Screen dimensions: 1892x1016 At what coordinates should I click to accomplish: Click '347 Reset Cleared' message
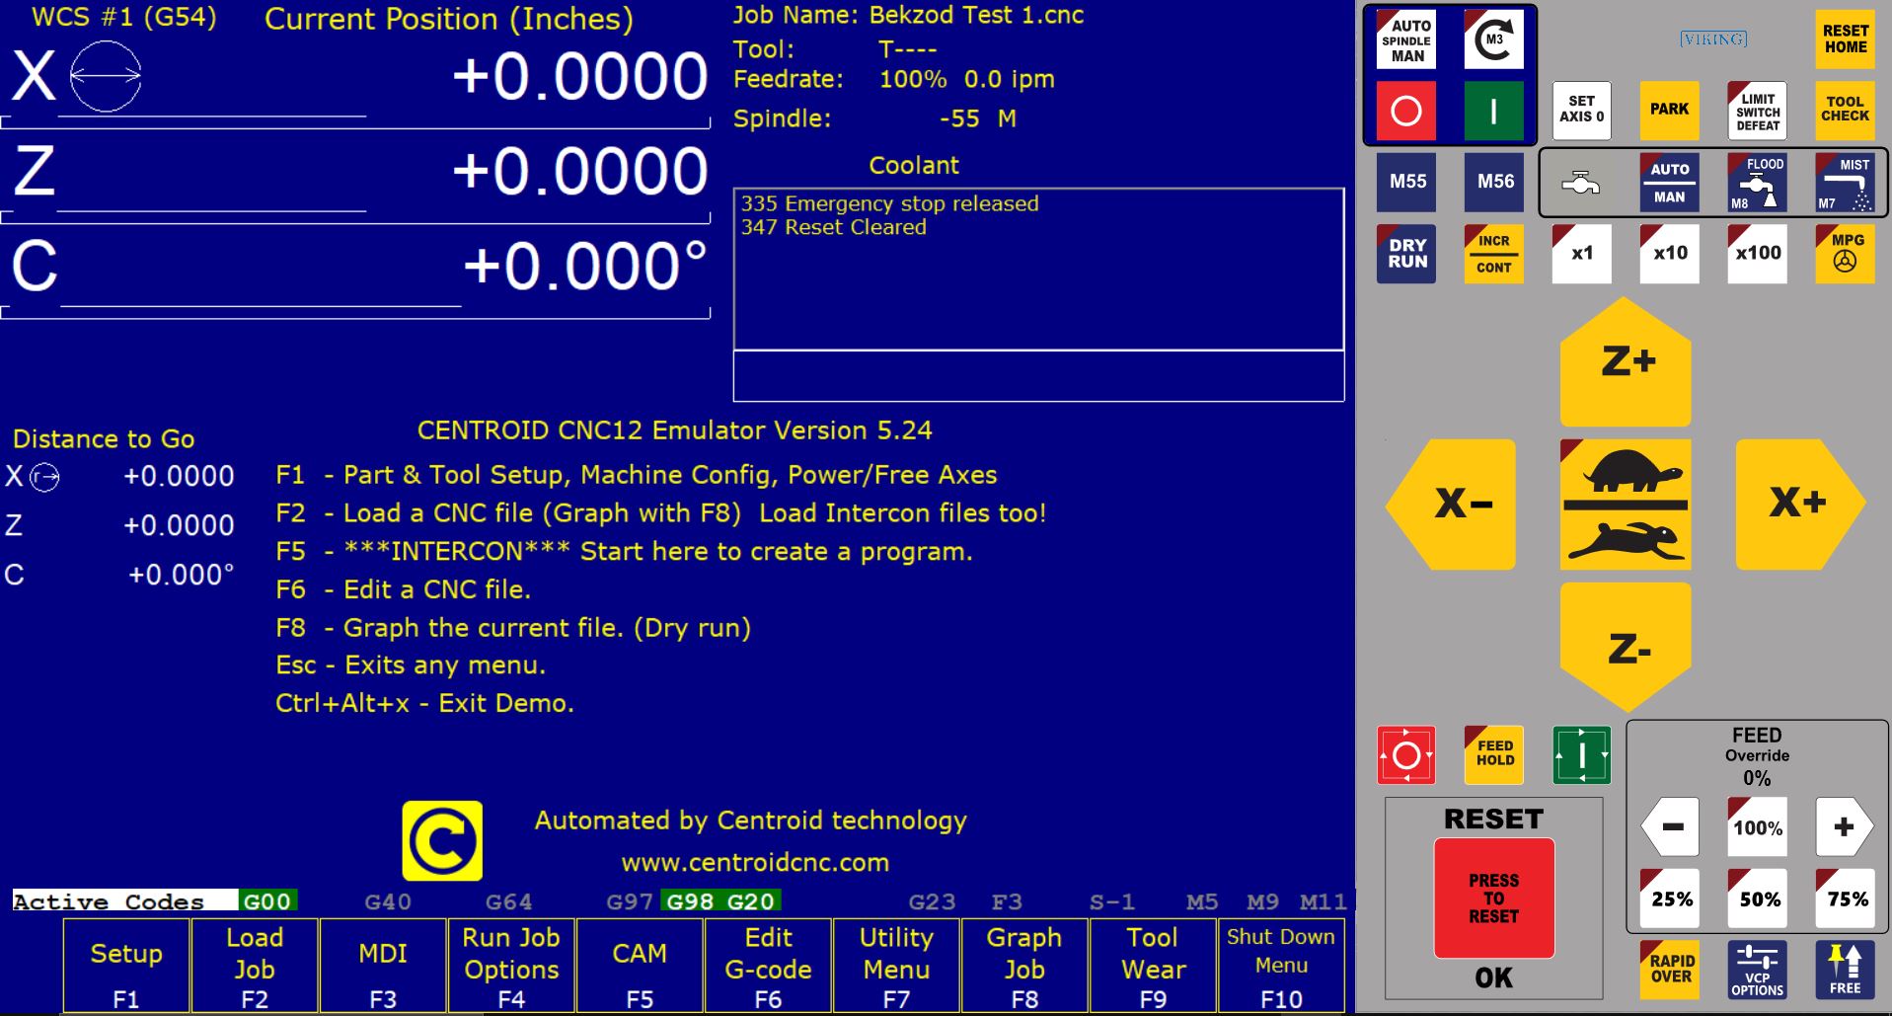coord(834,227)
